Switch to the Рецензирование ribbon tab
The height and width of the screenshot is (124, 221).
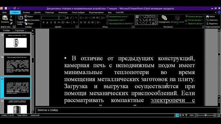[96, 12]
